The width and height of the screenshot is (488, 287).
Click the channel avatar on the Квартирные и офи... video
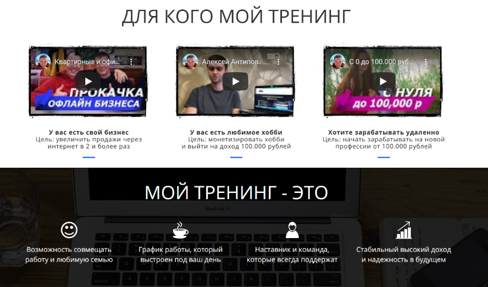pos(43,62)
